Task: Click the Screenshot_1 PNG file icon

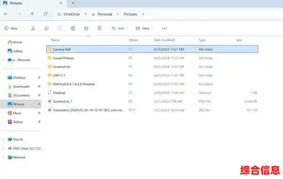Action: [x=50, y=101]
